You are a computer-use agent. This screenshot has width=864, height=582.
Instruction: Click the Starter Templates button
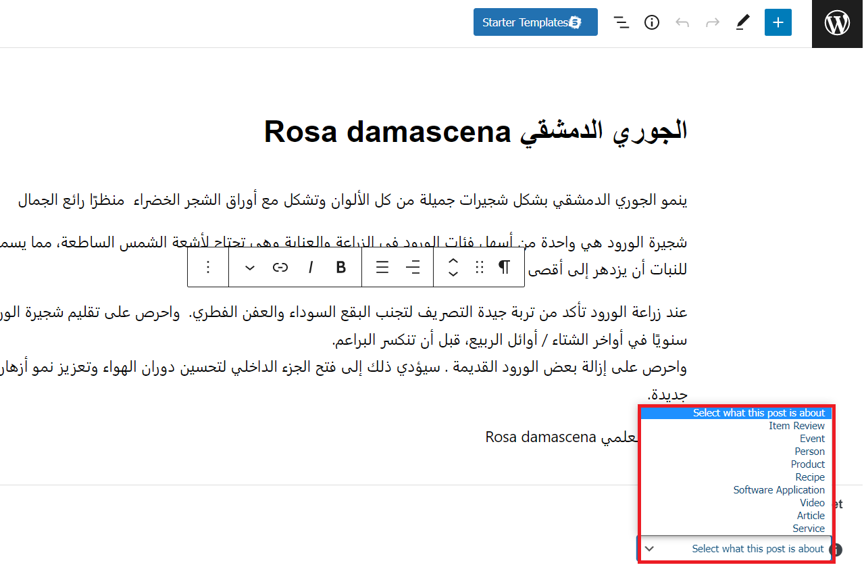point(535,22)
